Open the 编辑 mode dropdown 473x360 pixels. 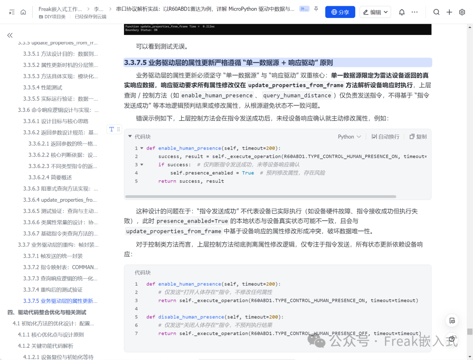coord(375,12)
